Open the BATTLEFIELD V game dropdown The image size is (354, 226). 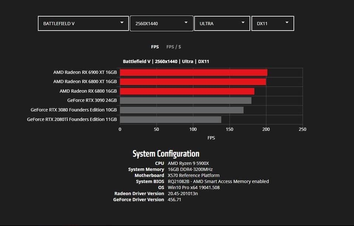tap(83, 23)
